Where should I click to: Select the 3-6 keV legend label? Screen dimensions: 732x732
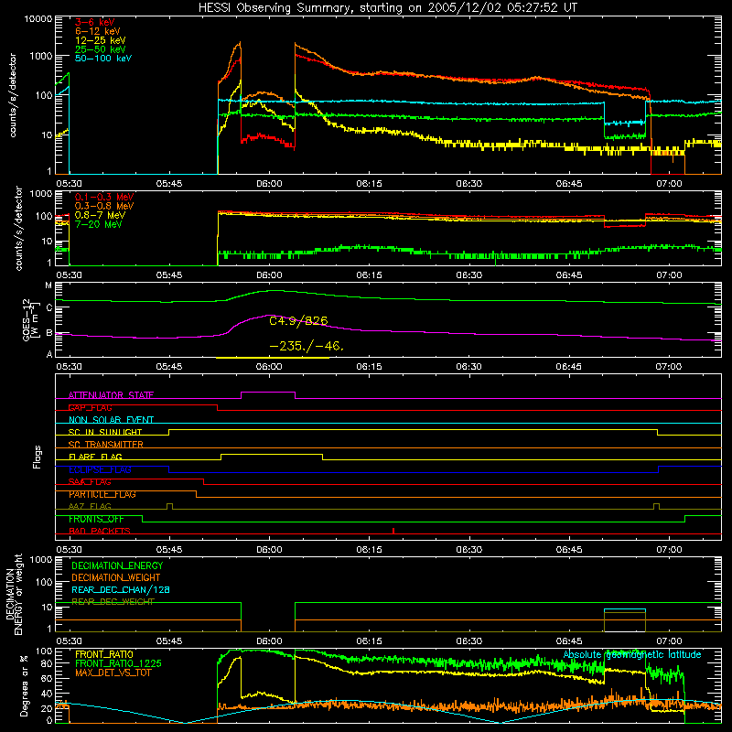coord(94,22)
